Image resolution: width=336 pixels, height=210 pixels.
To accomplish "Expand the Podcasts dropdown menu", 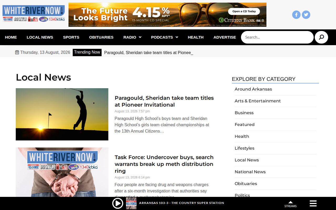I will pos(165,37).
